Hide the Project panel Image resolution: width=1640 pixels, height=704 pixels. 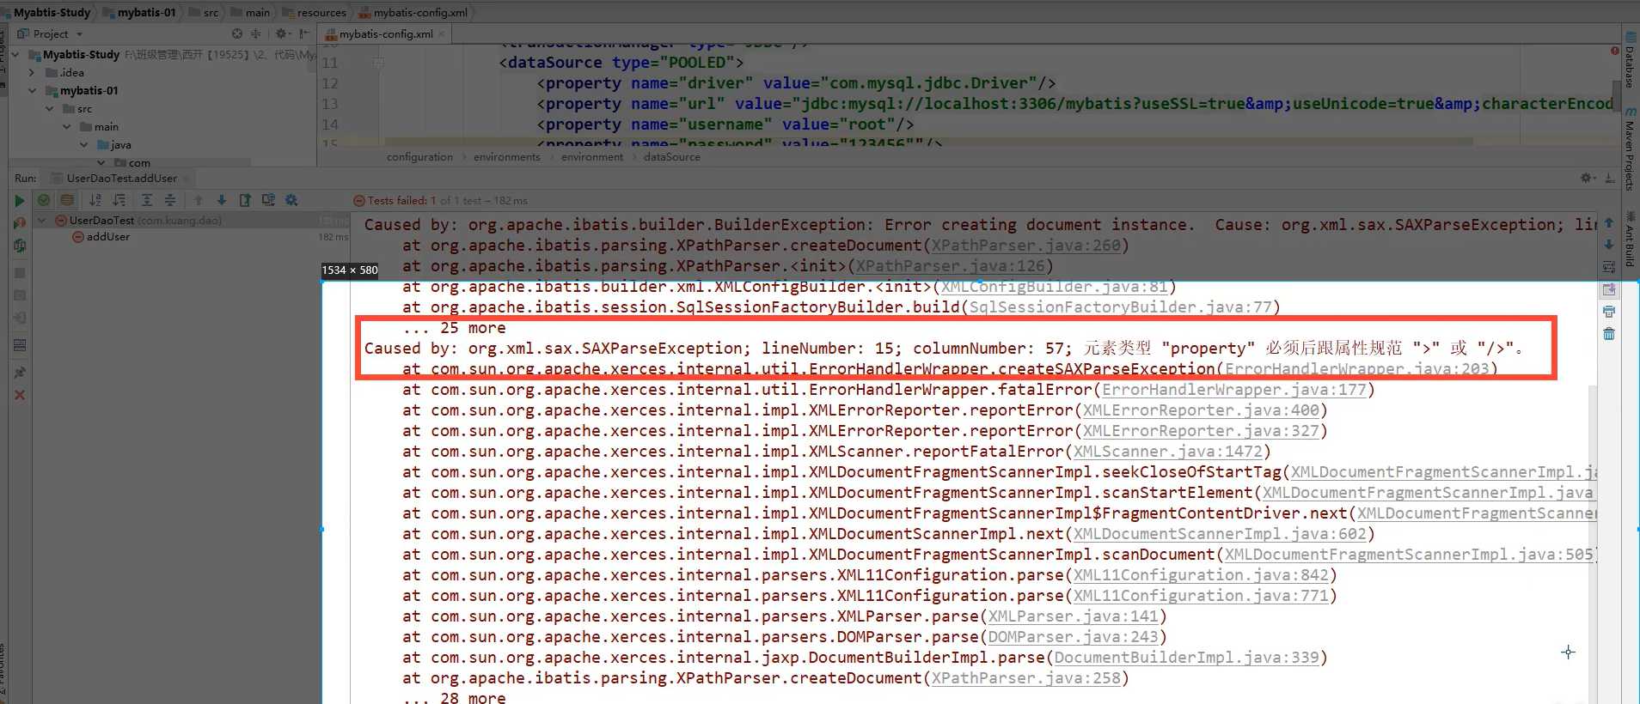(x=304, y=33)
